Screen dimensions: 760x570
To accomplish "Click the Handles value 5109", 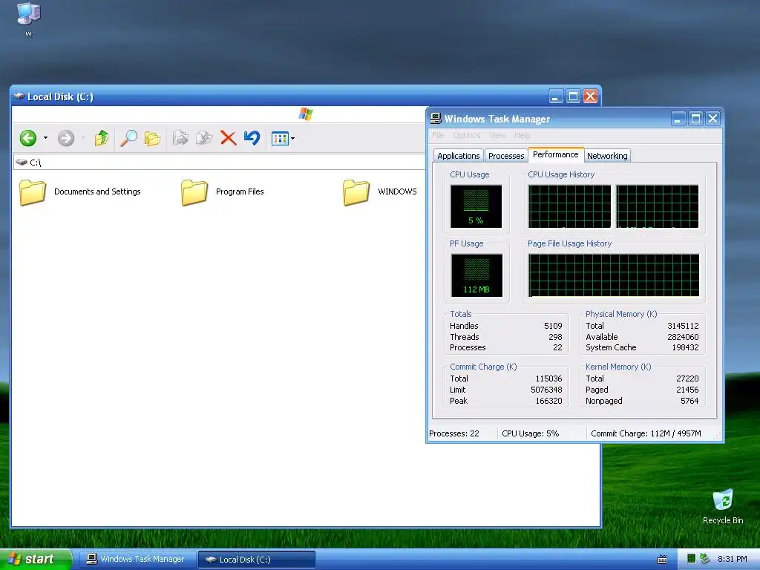I will point(553,327).
